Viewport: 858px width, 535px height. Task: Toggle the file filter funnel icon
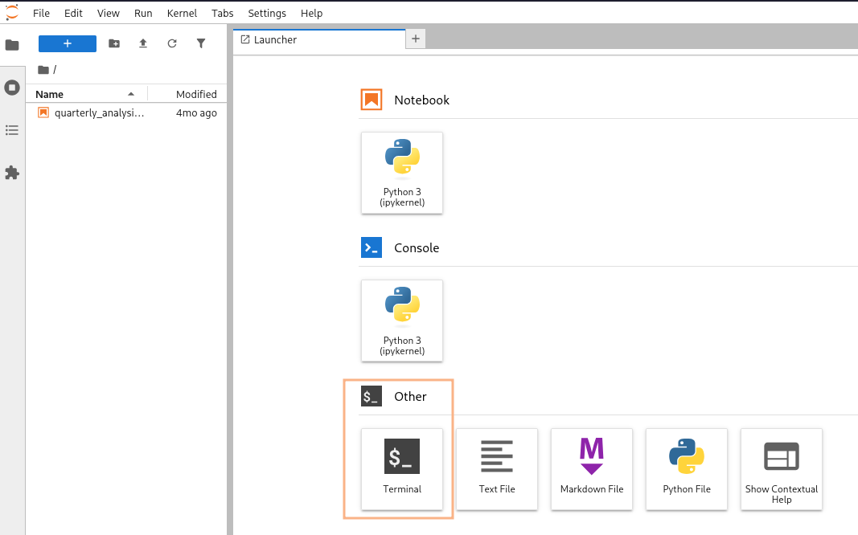(x=201, y=43)
